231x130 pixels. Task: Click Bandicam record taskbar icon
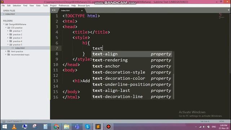click(109, 127)
